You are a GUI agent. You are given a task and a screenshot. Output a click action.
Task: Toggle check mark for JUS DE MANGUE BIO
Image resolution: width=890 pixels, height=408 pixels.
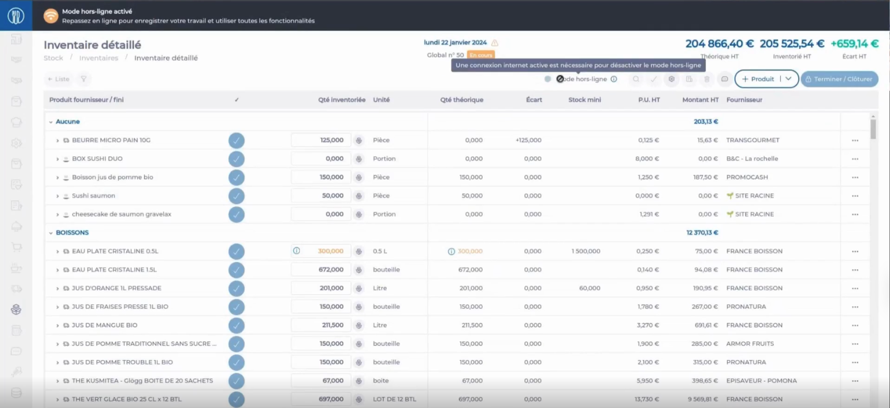[236, 325]
